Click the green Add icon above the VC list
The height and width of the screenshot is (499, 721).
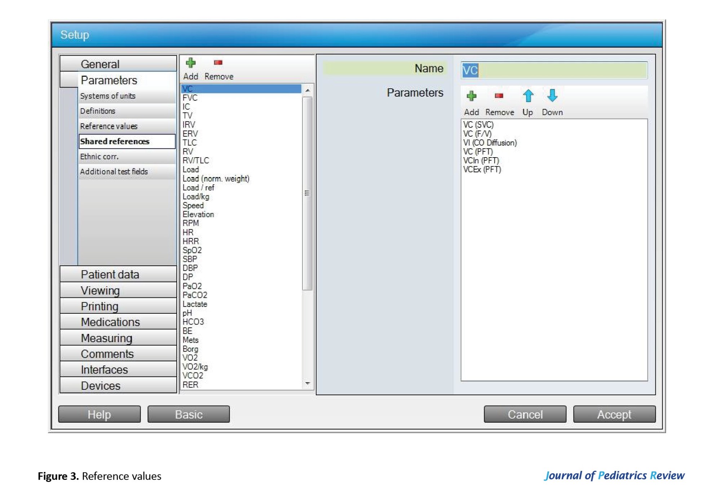point(190,63)
